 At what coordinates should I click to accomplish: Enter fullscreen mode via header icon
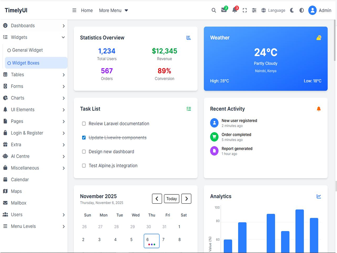245,11
